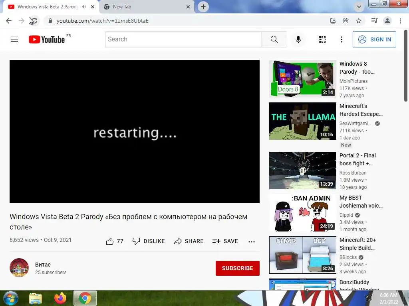Viewport: 409px width, 306px height.
Task: Open YouTube apps grid
Action: 322,39
